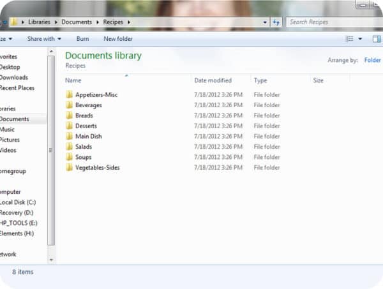Sort by the Type column header
Viewport: 383px width, 289px height.
pos(260,80)
